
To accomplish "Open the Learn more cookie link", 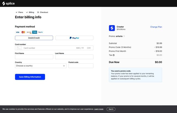I will 99,109.
